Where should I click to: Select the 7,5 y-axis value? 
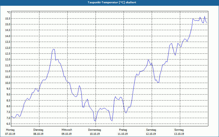click(x=8, y=112)
